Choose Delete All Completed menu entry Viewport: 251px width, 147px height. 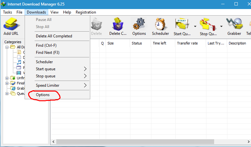[58, 36]
